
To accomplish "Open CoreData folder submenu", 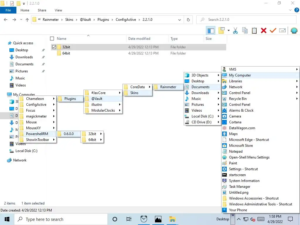I will (137, 87).
